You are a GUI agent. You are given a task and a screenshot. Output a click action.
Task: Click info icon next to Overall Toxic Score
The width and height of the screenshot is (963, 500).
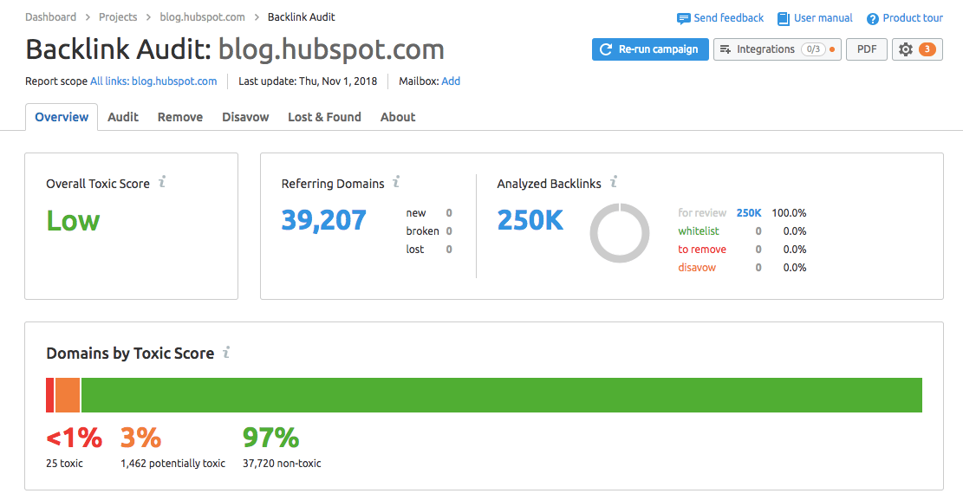click(162, 183)
